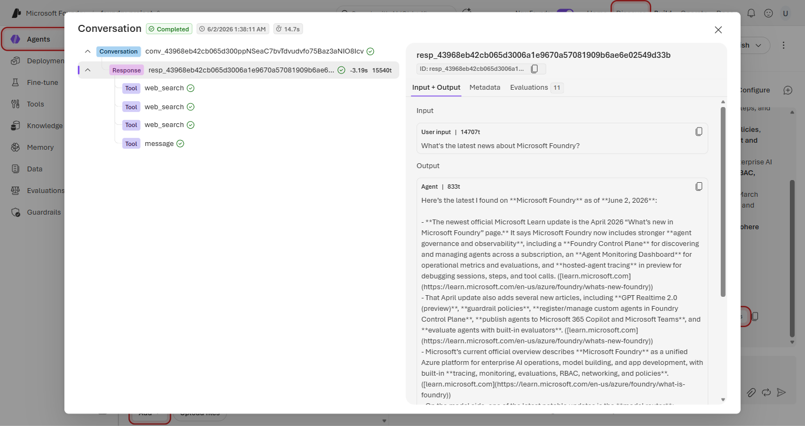Screen dimensions: 805x426
Task: Click the 14.7s duration badge
Action: pos(289,29)
